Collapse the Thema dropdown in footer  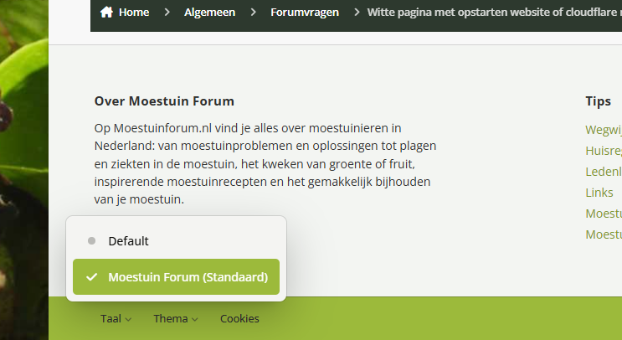tap(176, 318)
